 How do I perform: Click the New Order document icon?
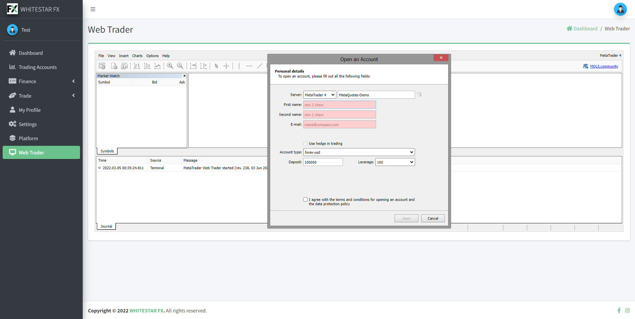[114, 66]
